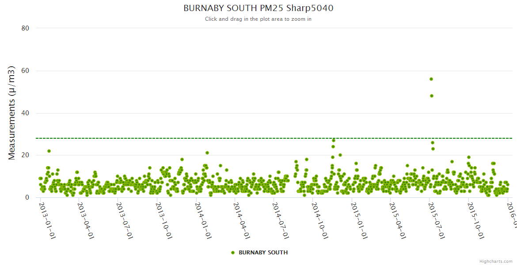
Task: Click the 40 label on the y-axis
Action: click(x=25, y=113)
